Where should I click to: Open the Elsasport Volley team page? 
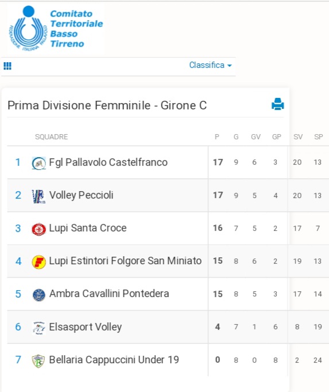tap(86, 327)
